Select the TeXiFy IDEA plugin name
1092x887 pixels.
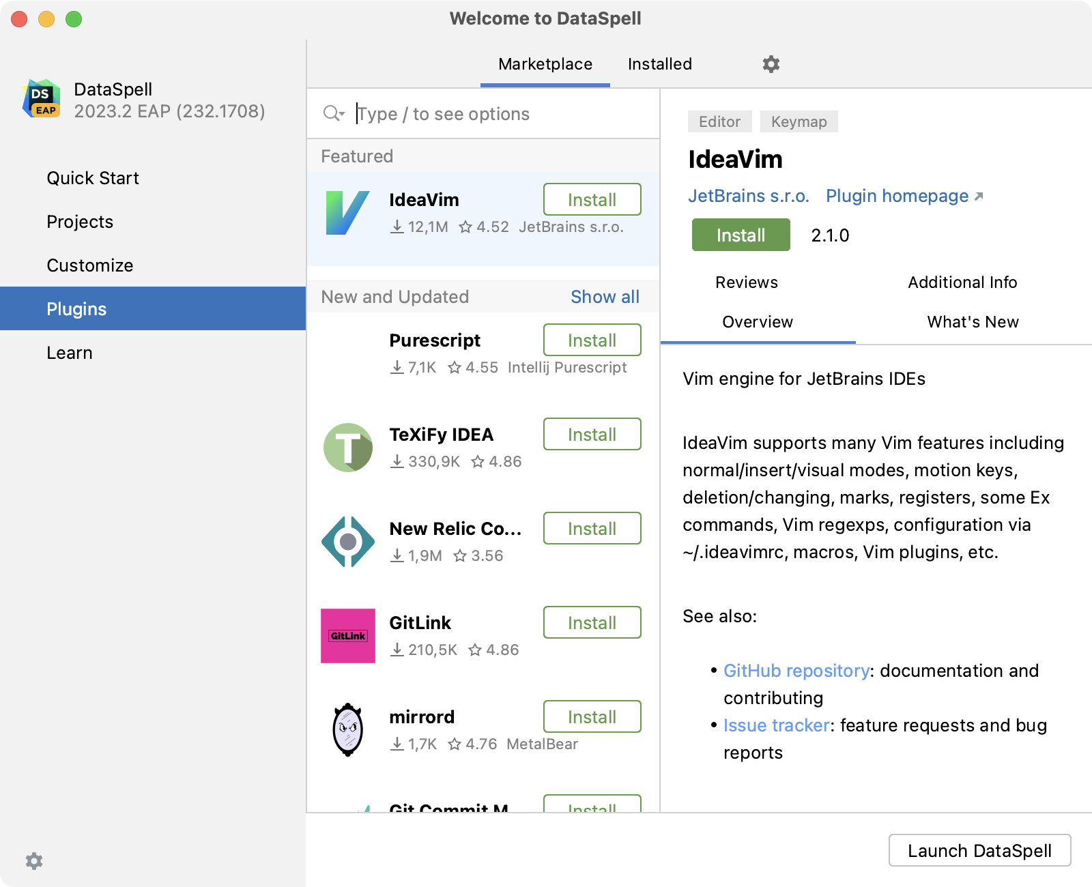click(x=441, y=435)
